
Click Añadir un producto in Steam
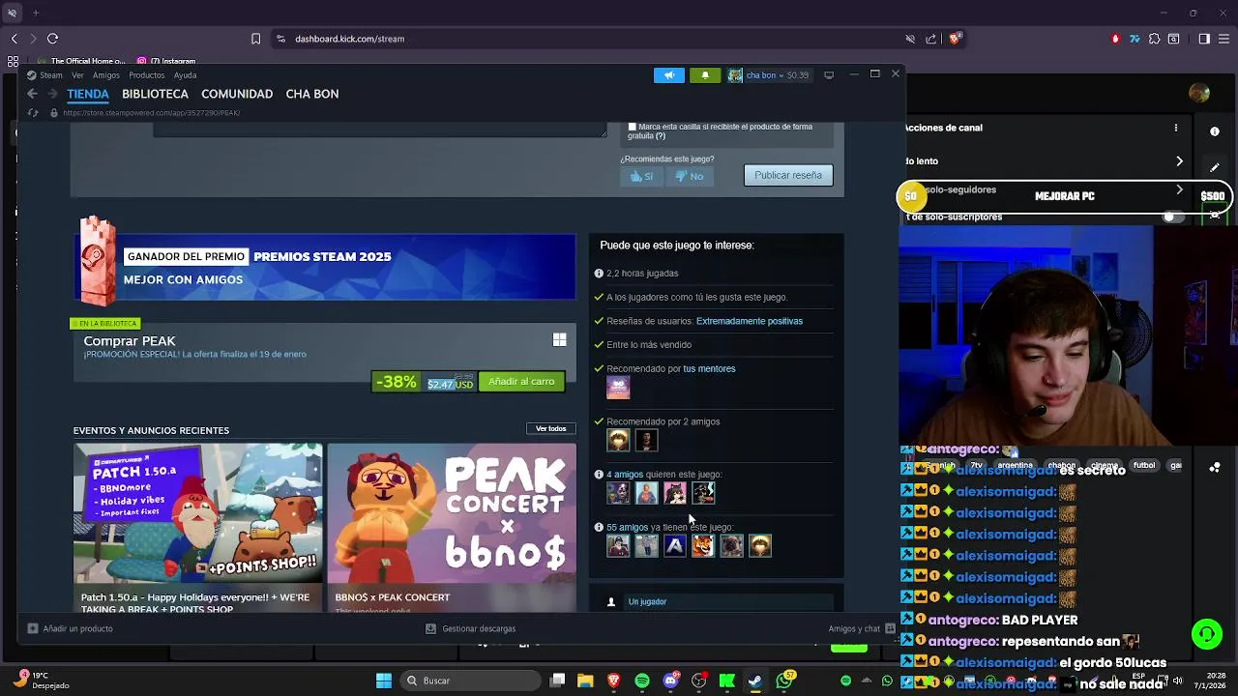pyautogui.click(x=70, y=628)
